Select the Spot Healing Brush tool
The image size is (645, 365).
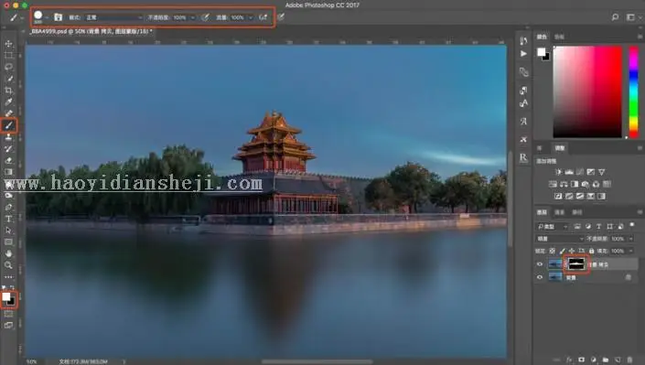[8, 113]
